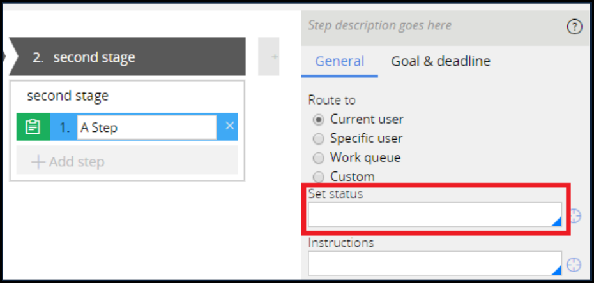Delete the A Step step
The height and width of the screenshot is (283, 594).
229,126
